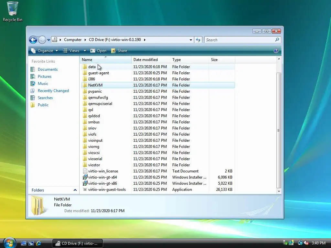This screenshot has height=248, width=331.
Task: Launch Internet Explorer from quick launch
Action: click(x=39, y=243)
